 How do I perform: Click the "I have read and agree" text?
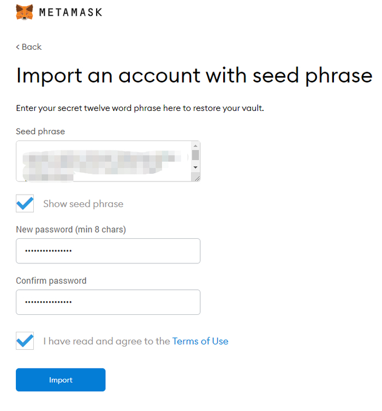click(x=106, y=341)
